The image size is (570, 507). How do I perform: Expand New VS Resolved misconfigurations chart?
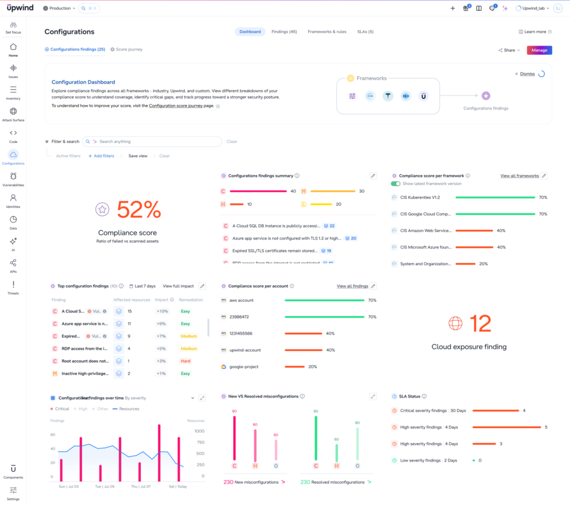373,396
